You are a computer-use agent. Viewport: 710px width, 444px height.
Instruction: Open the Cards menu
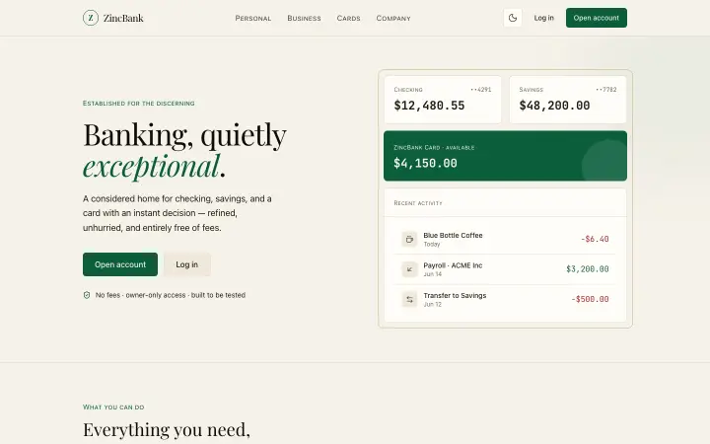click(x=348, y=18)
